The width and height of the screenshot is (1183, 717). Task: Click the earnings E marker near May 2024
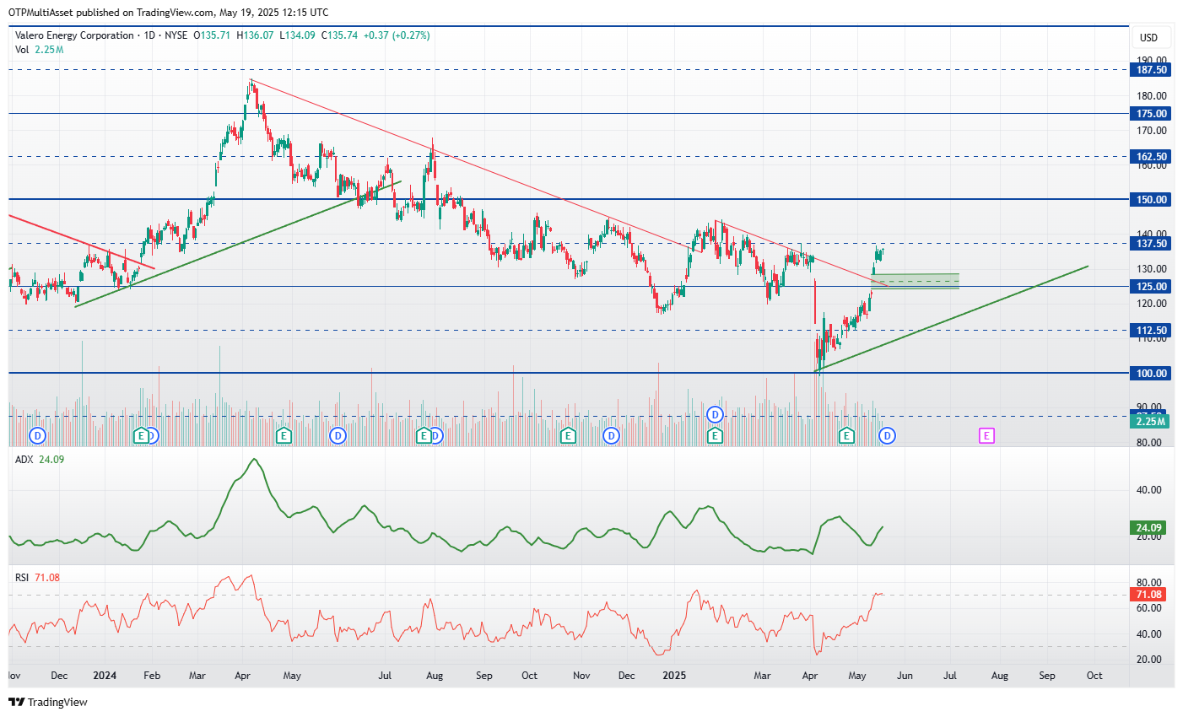(284, 435)
